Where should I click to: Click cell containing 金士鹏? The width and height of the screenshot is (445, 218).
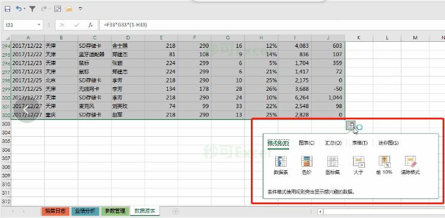pyautogui.click(x=128, y=46)
